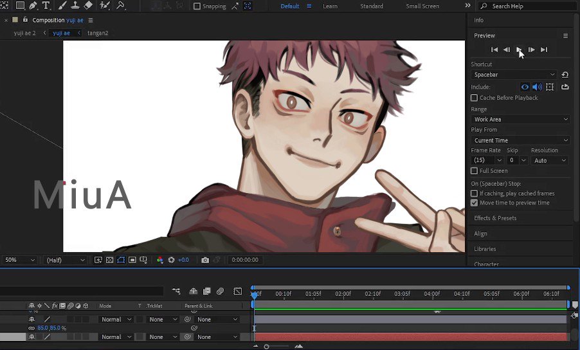580x350 pixels.
Task: Open the (Half) resolution dropdown
Action: tap(65, 260)
